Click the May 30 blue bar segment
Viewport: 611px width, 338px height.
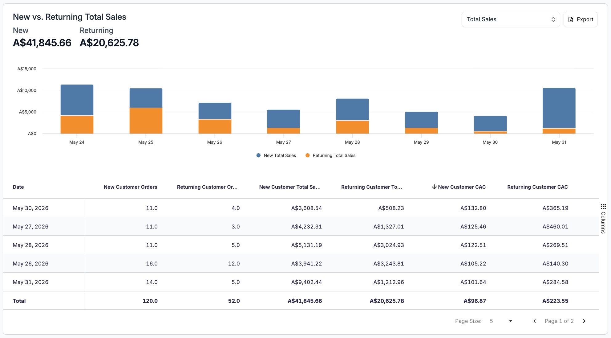pos(490,124)
